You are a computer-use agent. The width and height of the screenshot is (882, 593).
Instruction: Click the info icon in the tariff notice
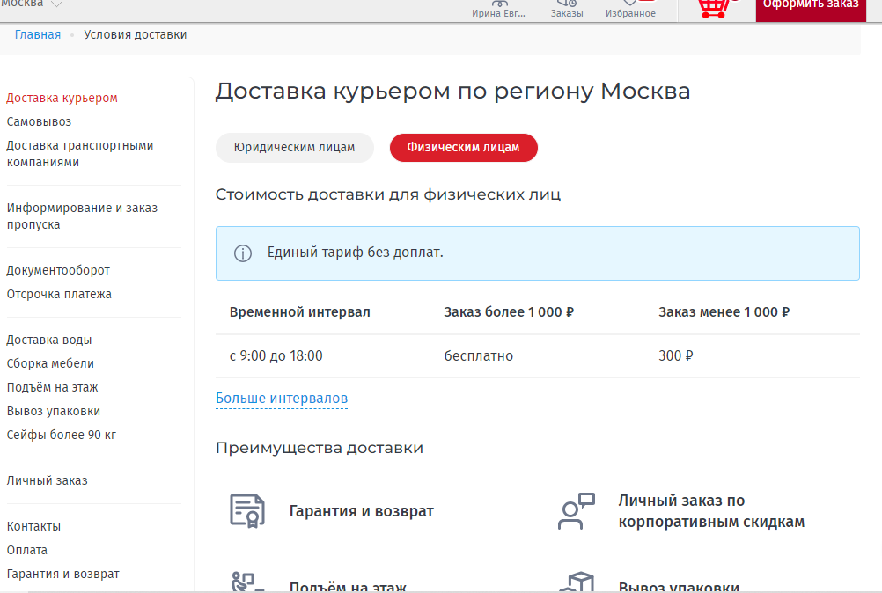242,253
